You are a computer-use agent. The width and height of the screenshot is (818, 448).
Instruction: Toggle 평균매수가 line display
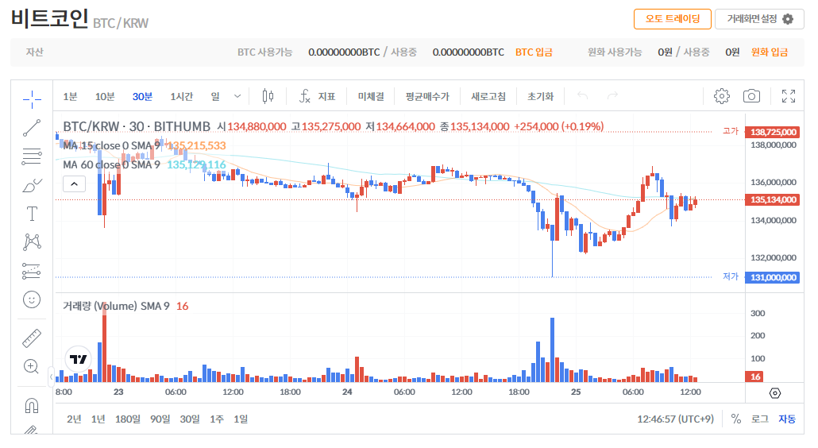[427, 96]
